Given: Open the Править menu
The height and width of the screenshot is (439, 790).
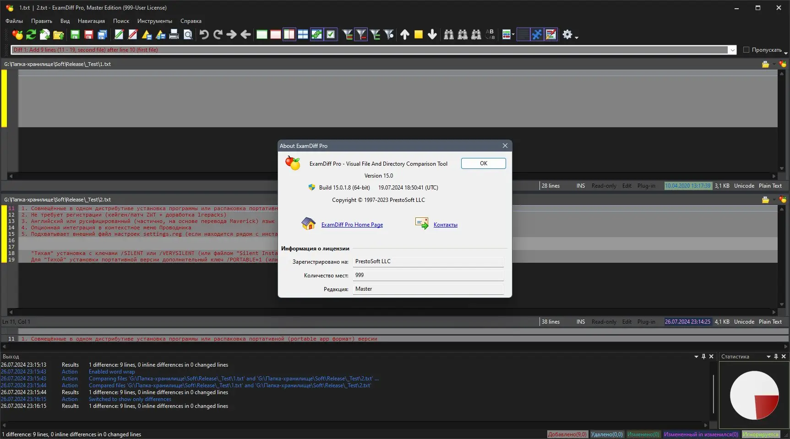Looking at the screenshot, I should pyautogui.click(x=42, y=21).
